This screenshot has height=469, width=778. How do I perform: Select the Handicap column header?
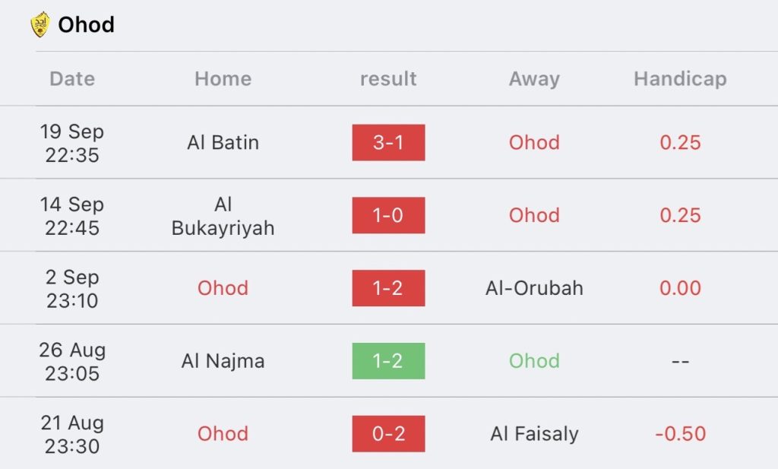tap(680, 79)
